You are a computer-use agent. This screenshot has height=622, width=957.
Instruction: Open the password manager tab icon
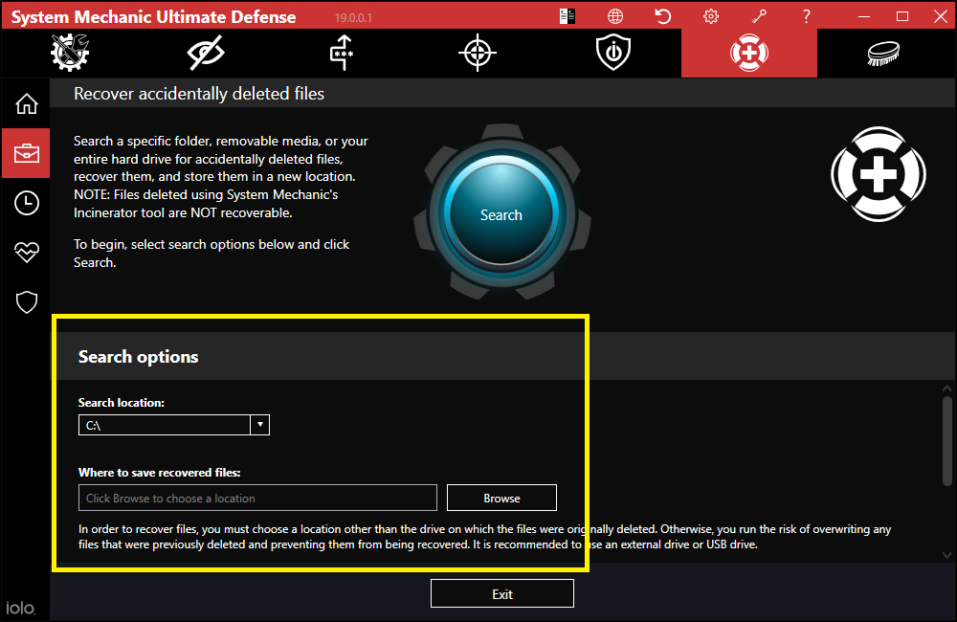[x=342, y=53]
